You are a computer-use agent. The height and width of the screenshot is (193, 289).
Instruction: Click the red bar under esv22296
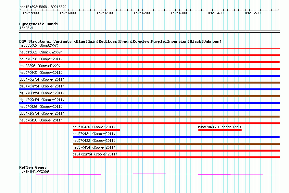149,69
